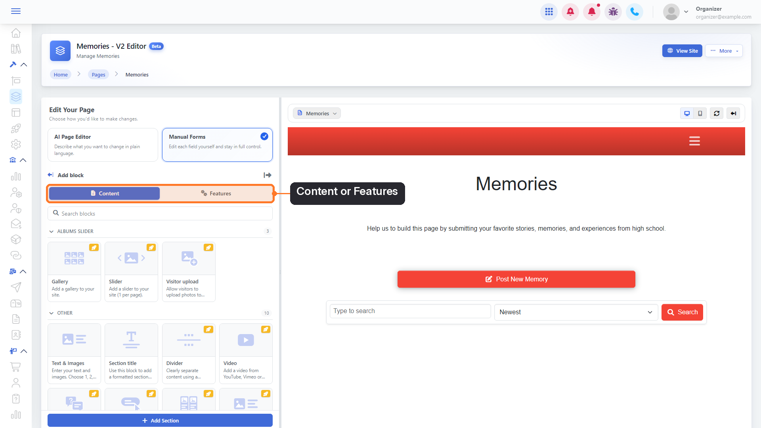Image resolution: width=761 pixels, height=428 pixels.
Task: Click the phone call icon
Action: [635, 12]
